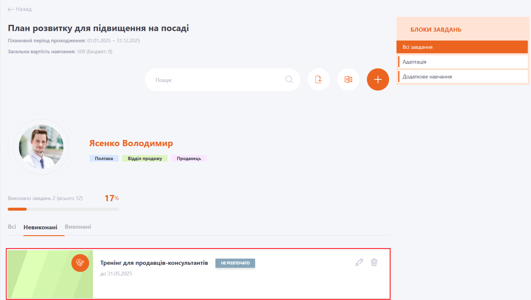531x300 pixels.
Task: Export the plan with the Excel icon
Action: pos(348,79)
